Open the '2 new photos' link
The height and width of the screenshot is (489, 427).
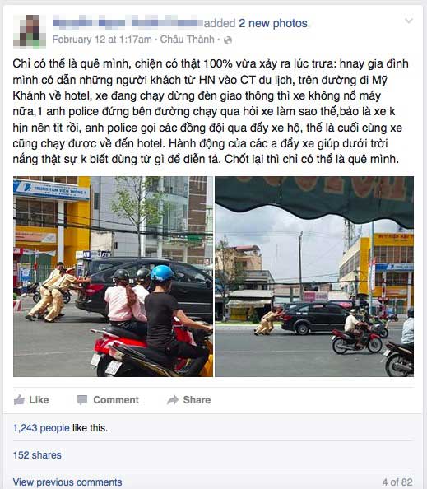273,23
